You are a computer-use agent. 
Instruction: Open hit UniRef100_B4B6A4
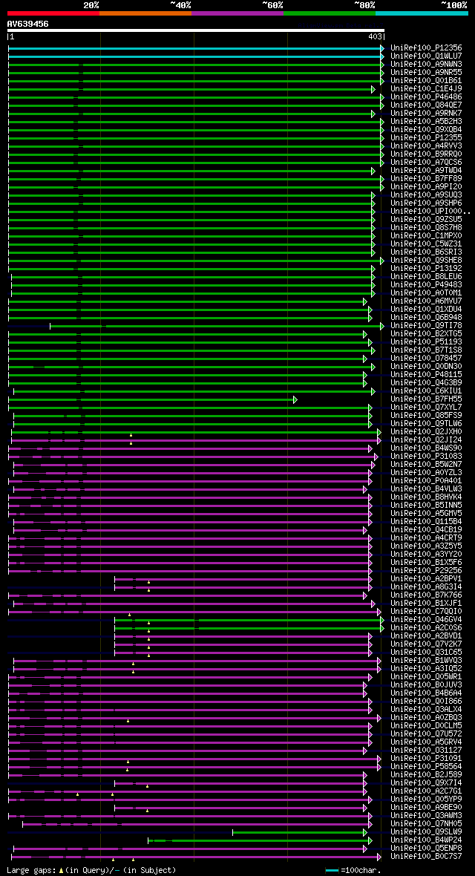point(426,693)
